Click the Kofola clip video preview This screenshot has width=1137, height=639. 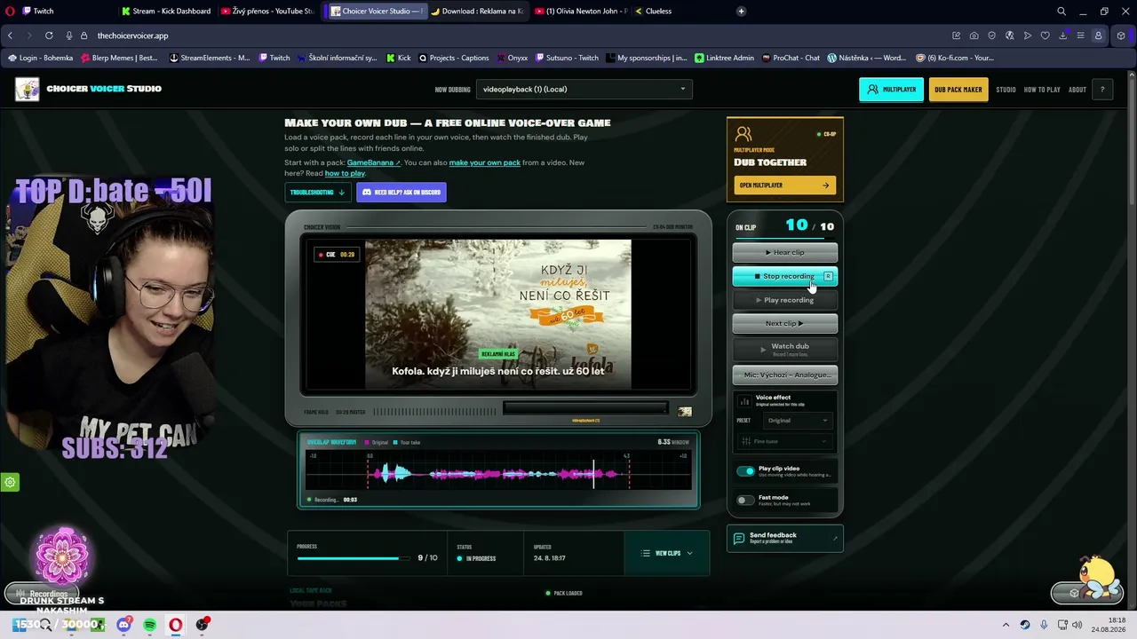(x=498, y=314)
